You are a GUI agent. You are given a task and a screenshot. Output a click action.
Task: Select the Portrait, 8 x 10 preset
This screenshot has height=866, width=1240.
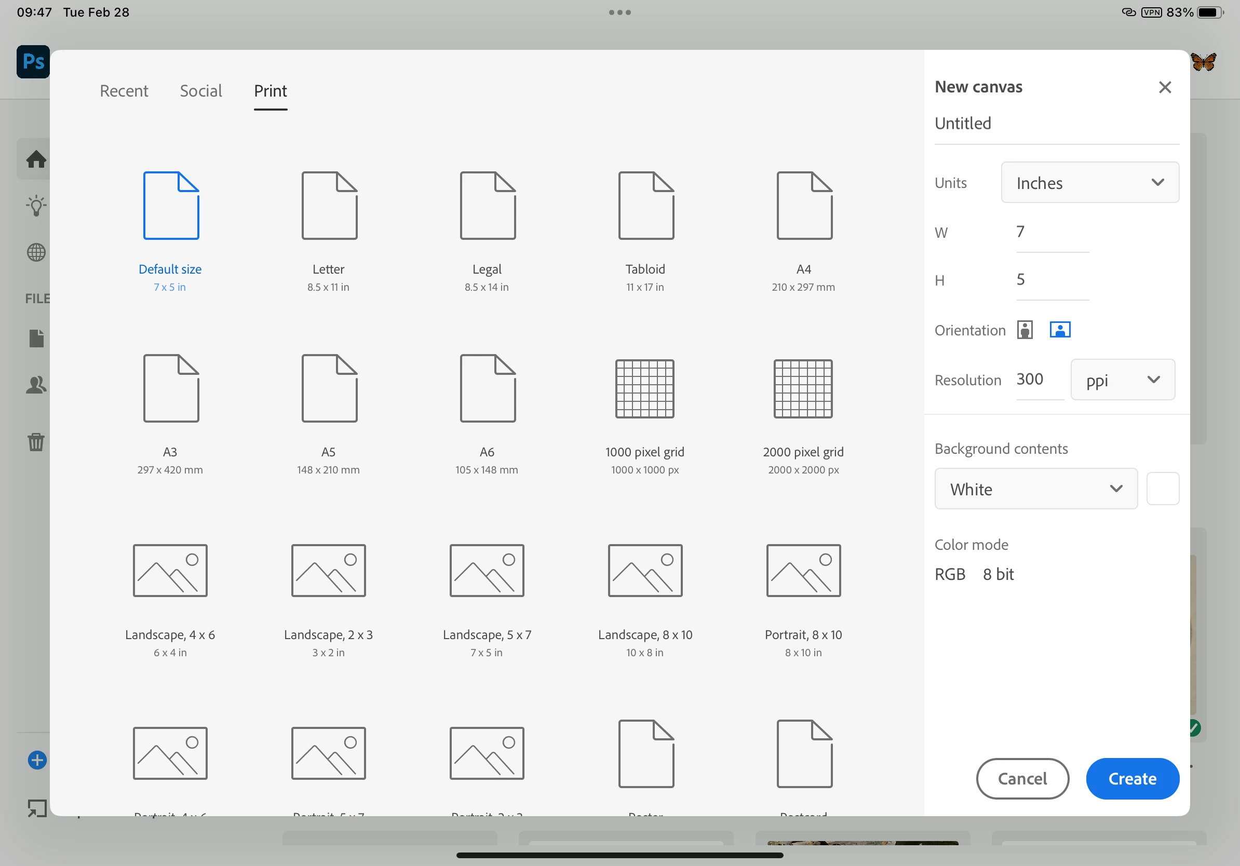(803, 571)
